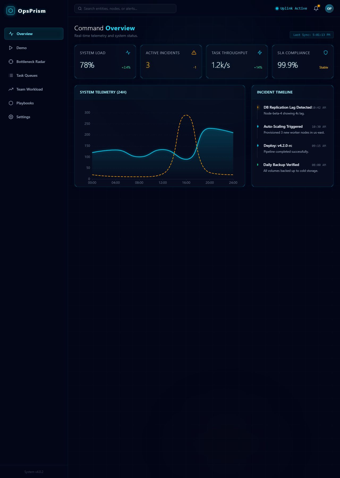This screenshot has width=340, height=478.
Task: Click the search magnifier icon
Action: [x=80, y=8]
